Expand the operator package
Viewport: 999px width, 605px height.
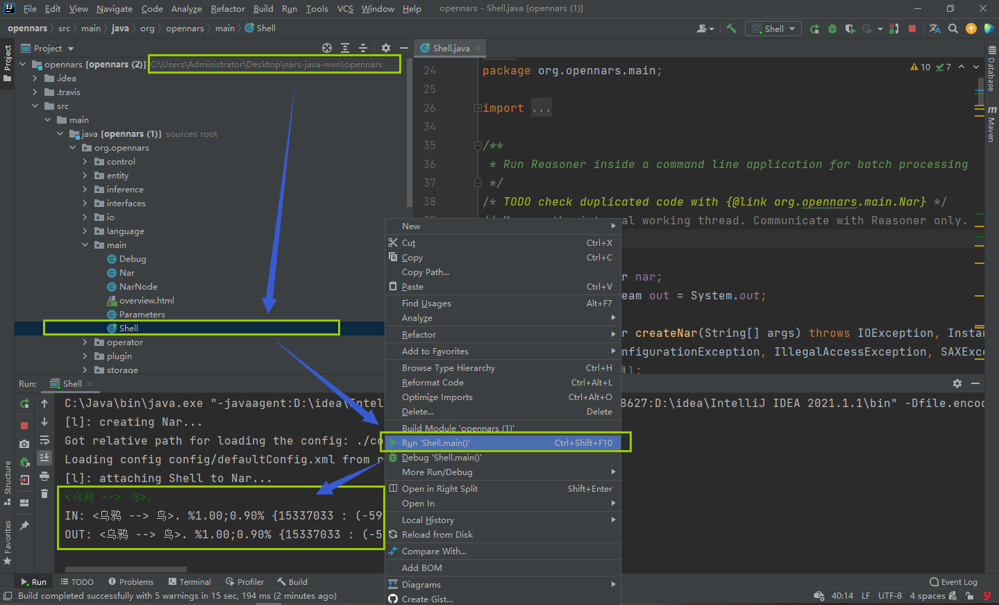pyautogui.click(x=85, y=342)
